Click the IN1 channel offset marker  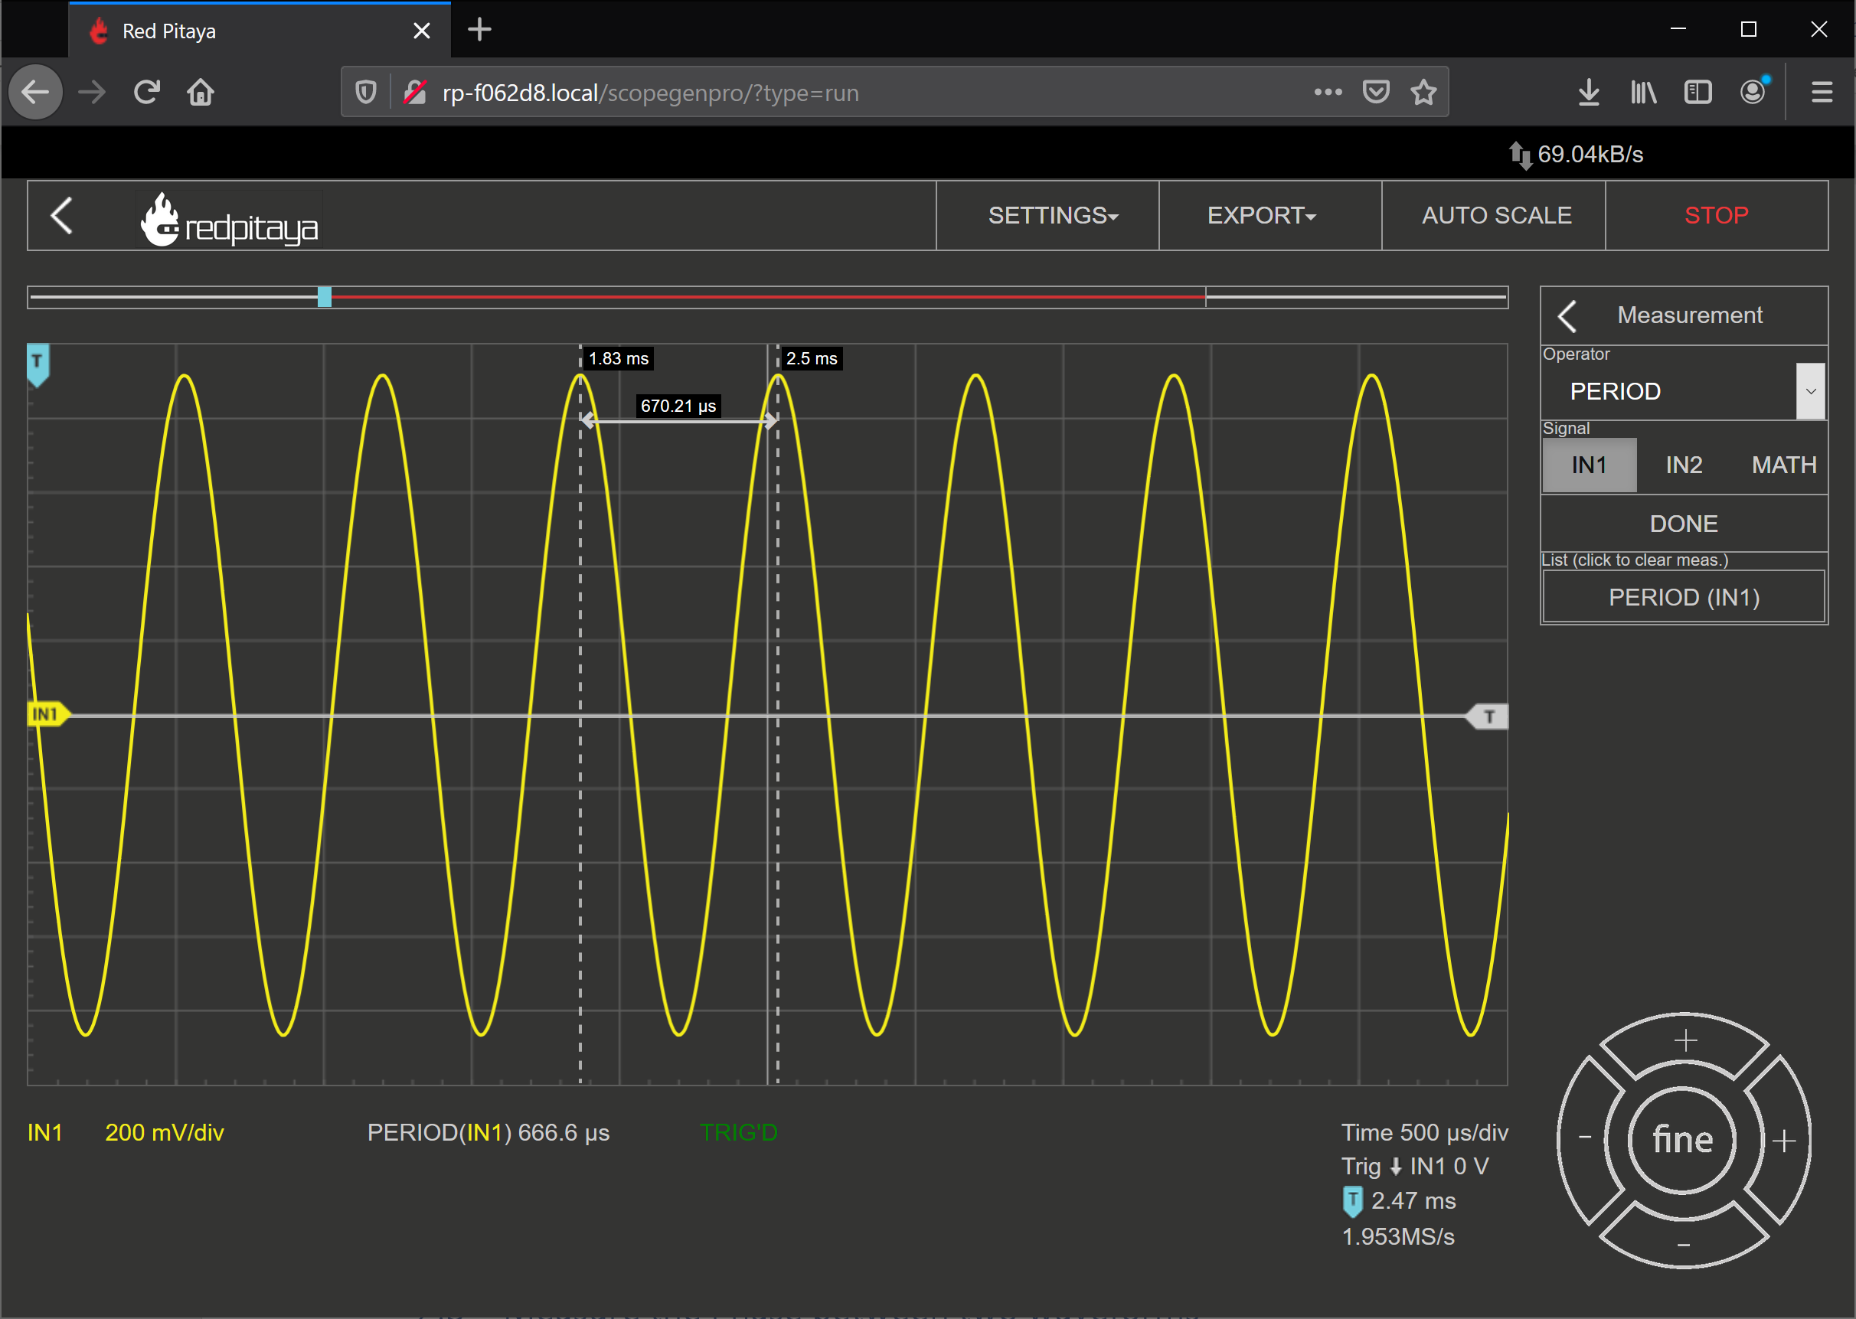[48, 714]
